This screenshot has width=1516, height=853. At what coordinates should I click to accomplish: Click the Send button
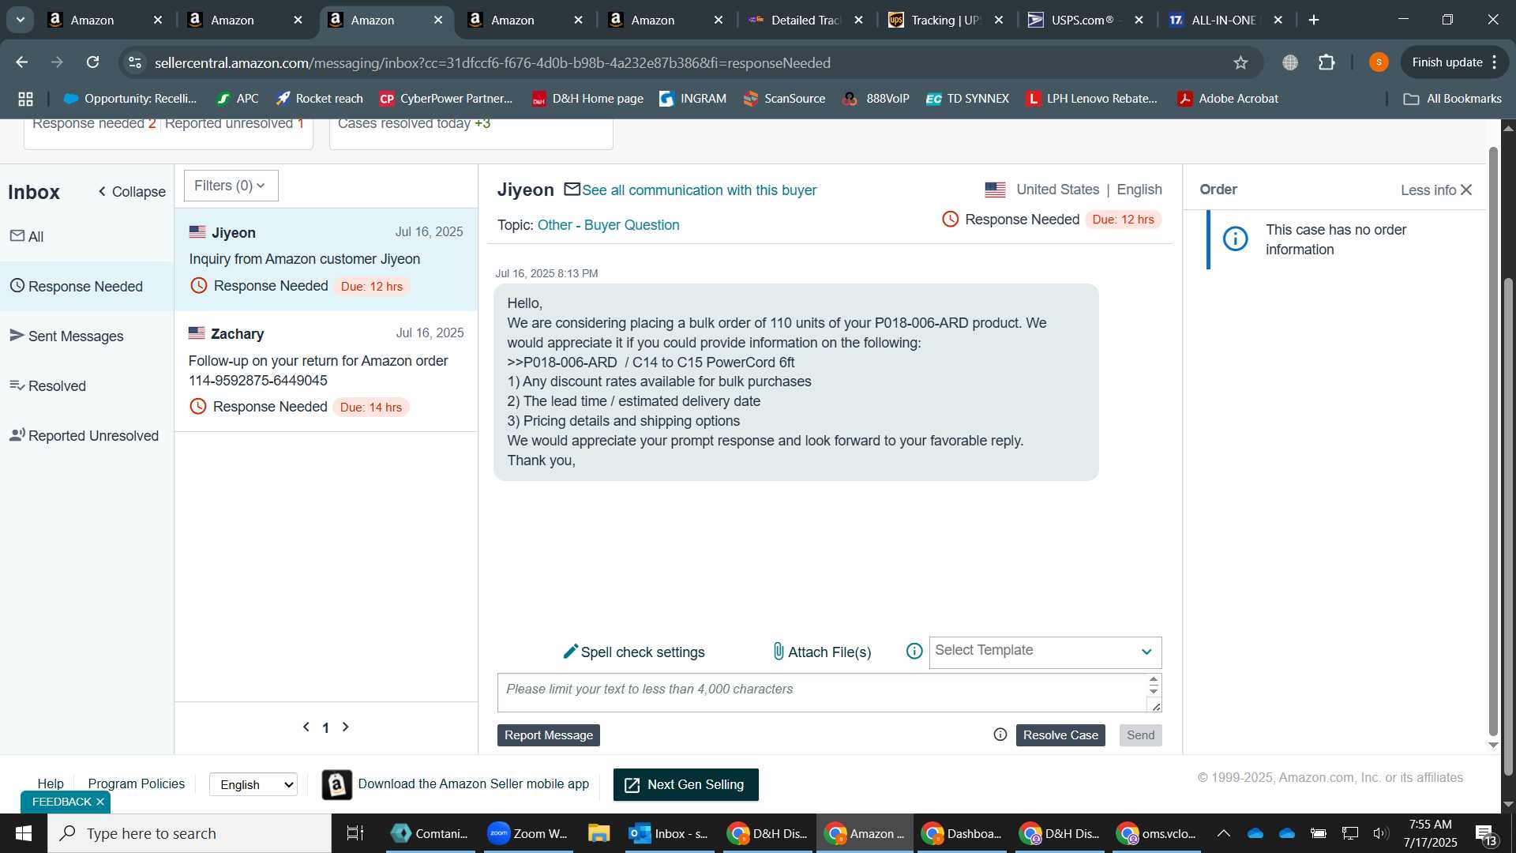click(x=1140, y=735)
